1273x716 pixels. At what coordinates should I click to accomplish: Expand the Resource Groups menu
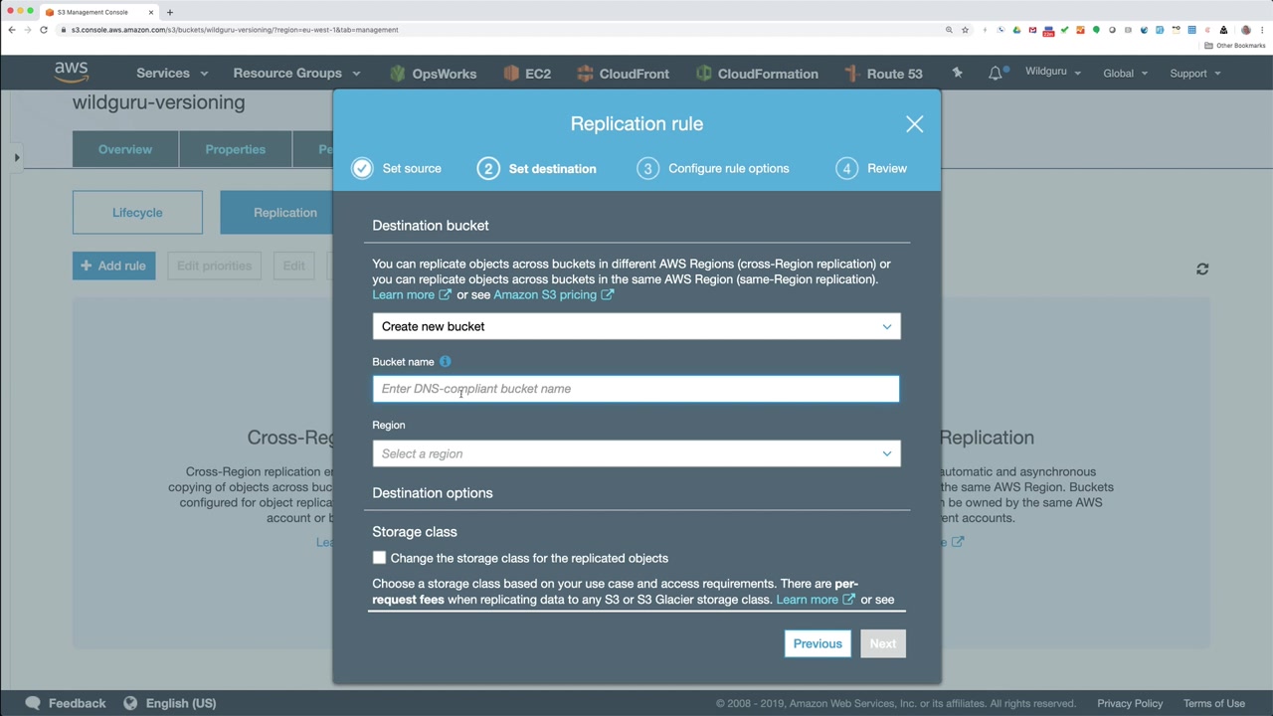coord(296,74)
